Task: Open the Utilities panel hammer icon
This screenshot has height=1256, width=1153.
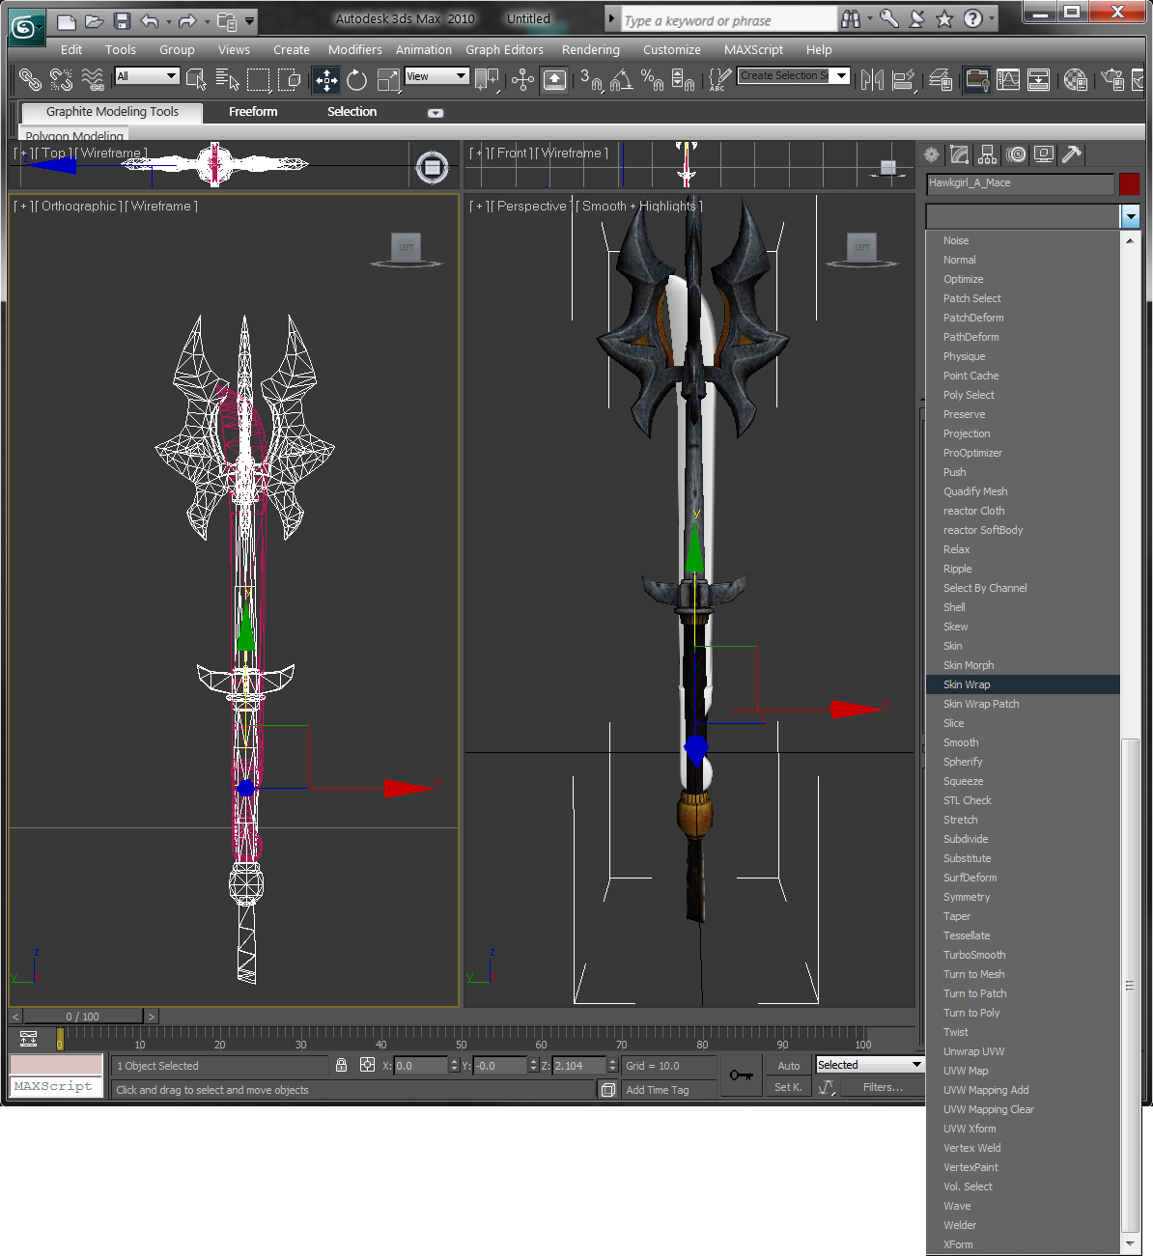Action: point(1071,154)
